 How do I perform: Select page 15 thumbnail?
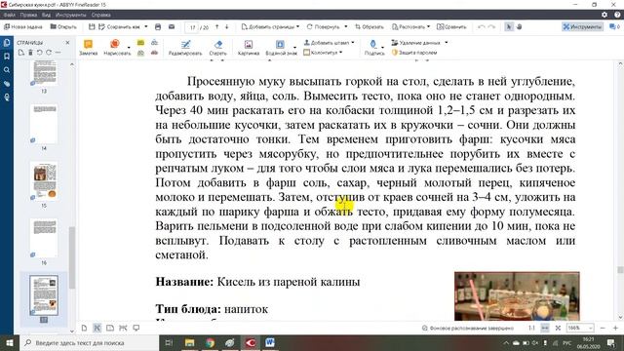(44, 181)
